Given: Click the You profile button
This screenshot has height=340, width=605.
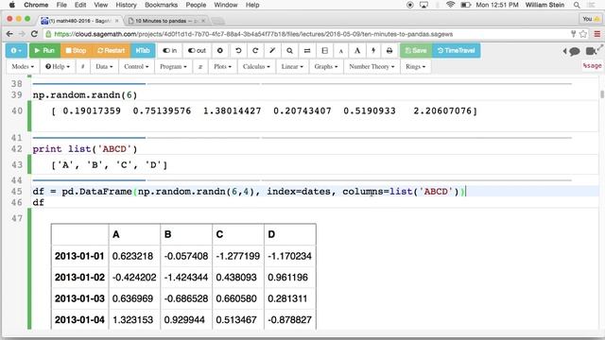Looking at the screenshot, I should tap(591, 19).
